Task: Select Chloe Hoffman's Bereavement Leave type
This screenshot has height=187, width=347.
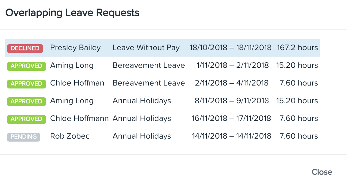Action: [x=149, y=83]
